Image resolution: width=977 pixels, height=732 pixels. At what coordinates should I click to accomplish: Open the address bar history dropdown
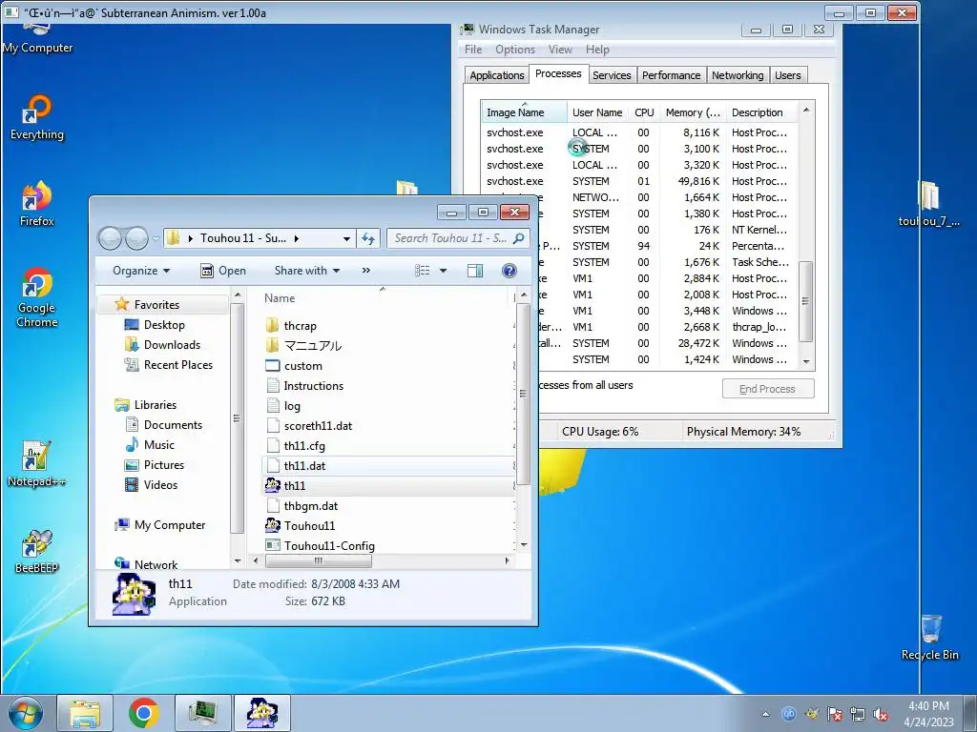pyautogui.click(x=346, y=238)
